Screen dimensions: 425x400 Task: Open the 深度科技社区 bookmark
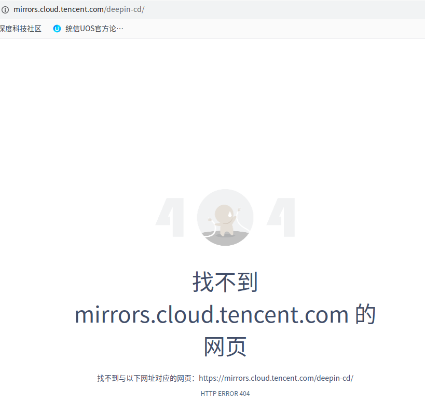[x=21, y=29]
